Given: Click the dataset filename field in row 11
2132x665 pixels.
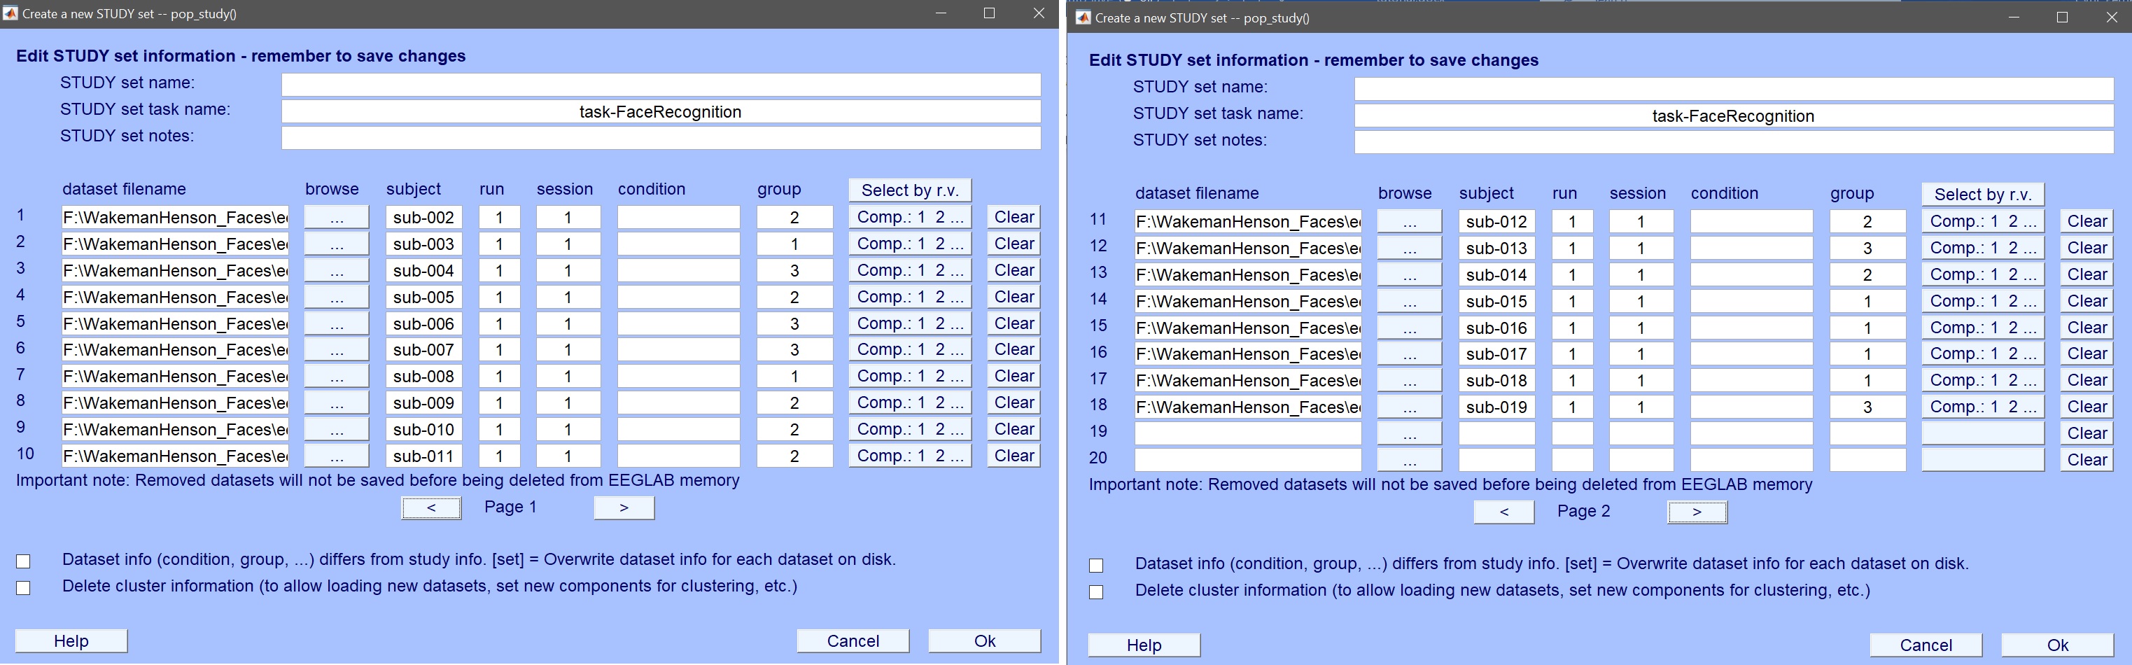Looking at the screenshot, I should 1248,221.
